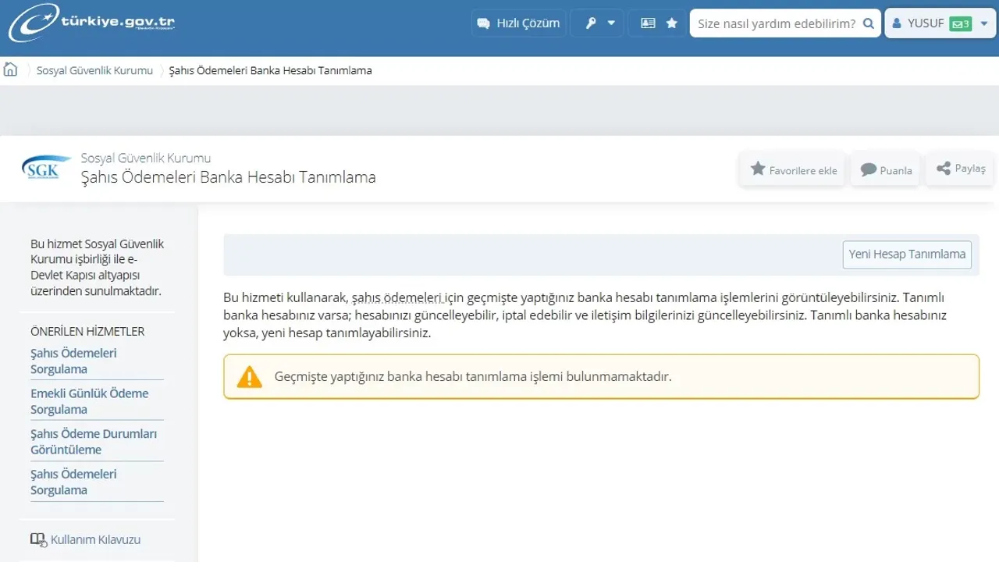This screenshot has height=562, width=999.
Task: Rate the service using Puanla
Action: tap(886, 169)
